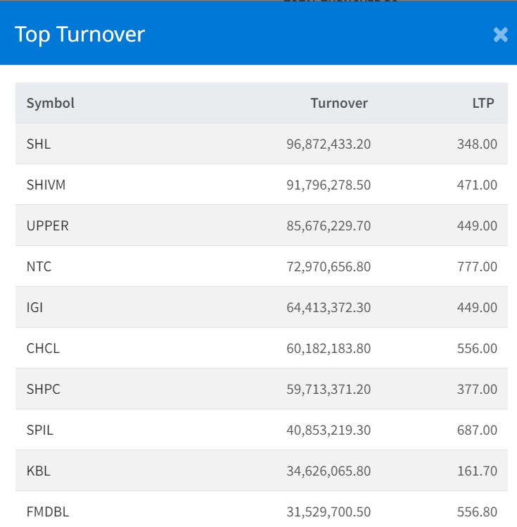Click KBL's LTP value 161.70
The height and width of the screenshot is (527, 517).
tap(477, 471)
